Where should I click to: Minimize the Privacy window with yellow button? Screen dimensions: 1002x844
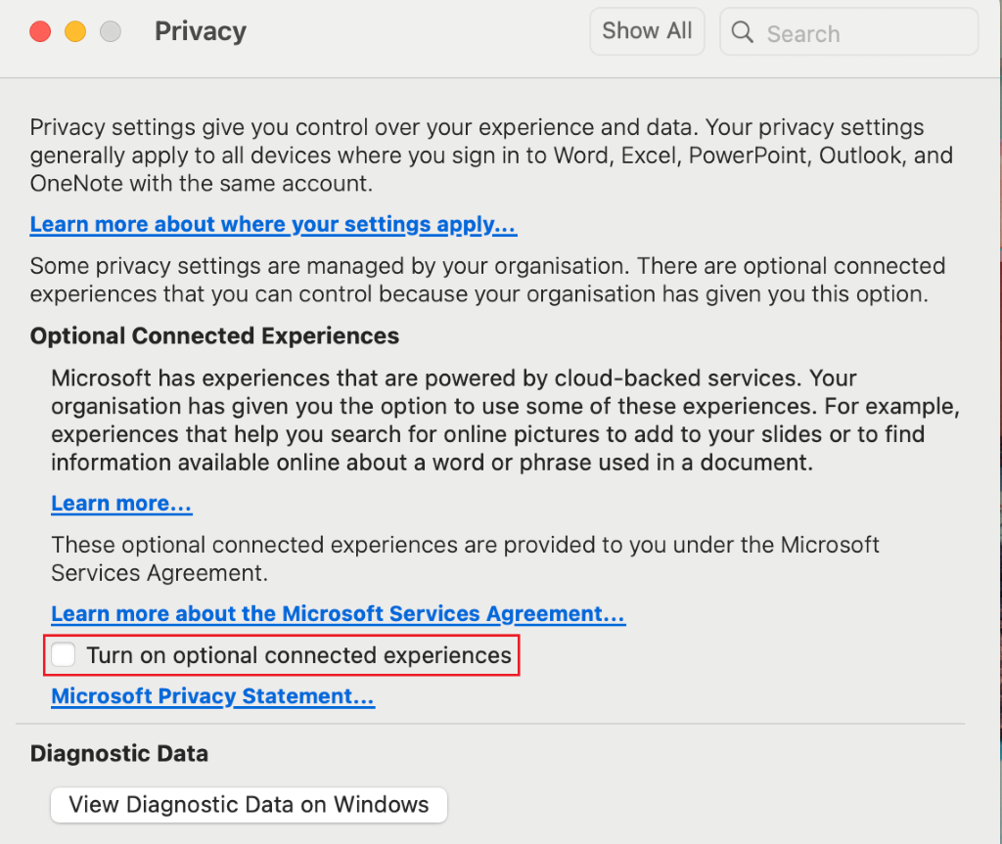click(x=75, y=31)
